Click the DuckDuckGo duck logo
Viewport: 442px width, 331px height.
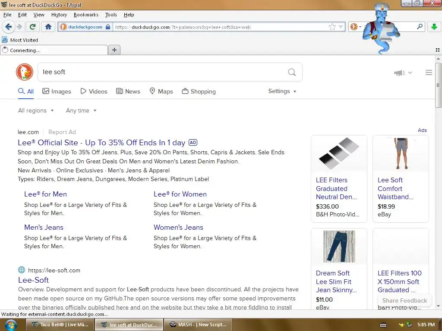point(25,72)
